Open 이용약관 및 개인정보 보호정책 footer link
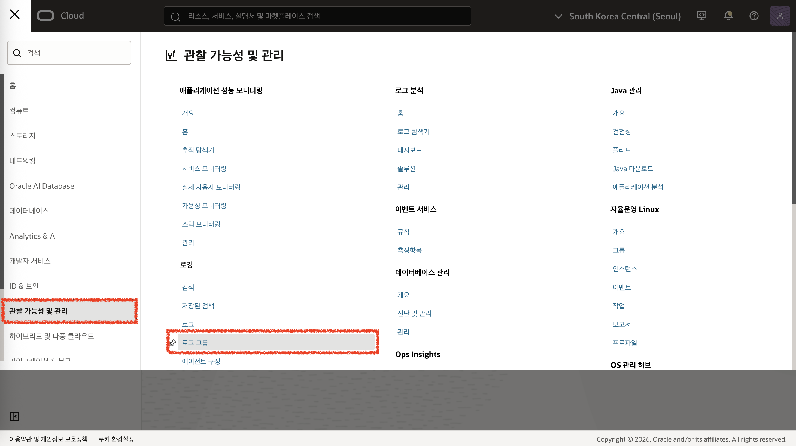The image size is (796, 446). point(48,439)
